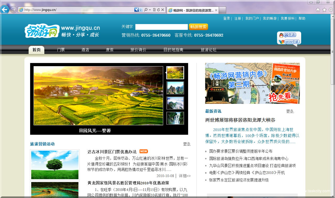
Task: Click the 畅游搜索 button
Action: (x=198, y=27)
